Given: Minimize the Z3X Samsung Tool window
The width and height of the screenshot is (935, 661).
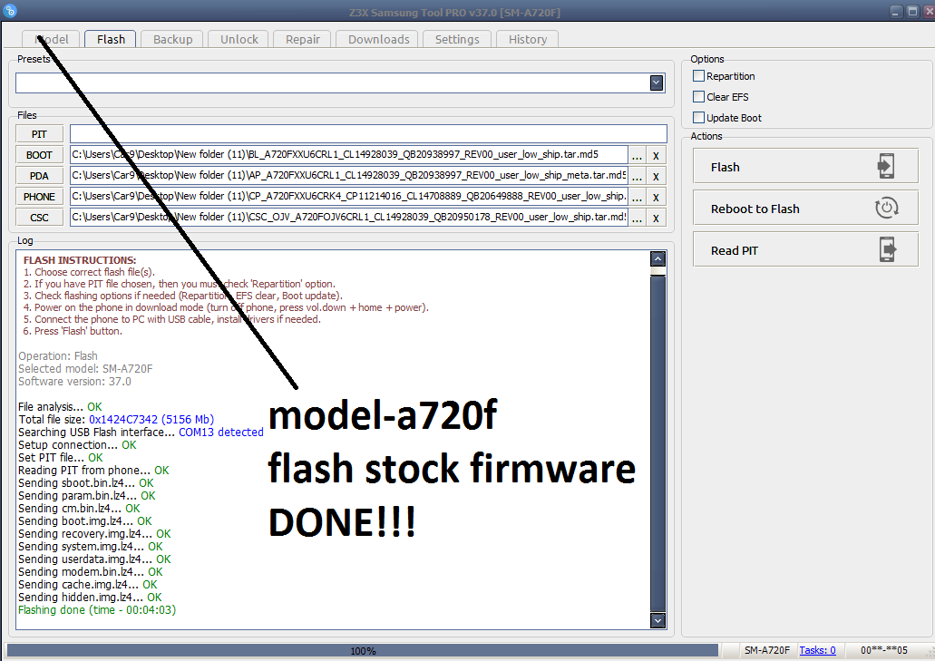Looking at the screenshot, I should coord(897,11).
